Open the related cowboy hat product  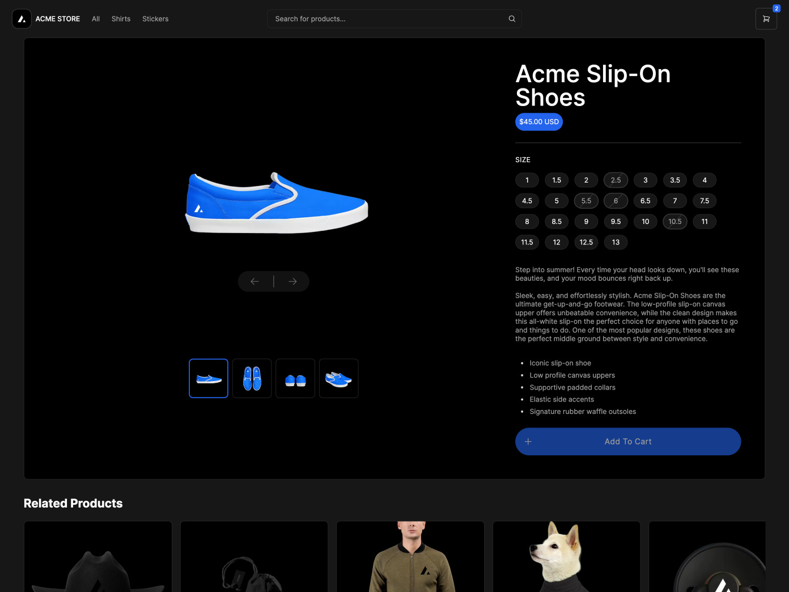[98, 557]
